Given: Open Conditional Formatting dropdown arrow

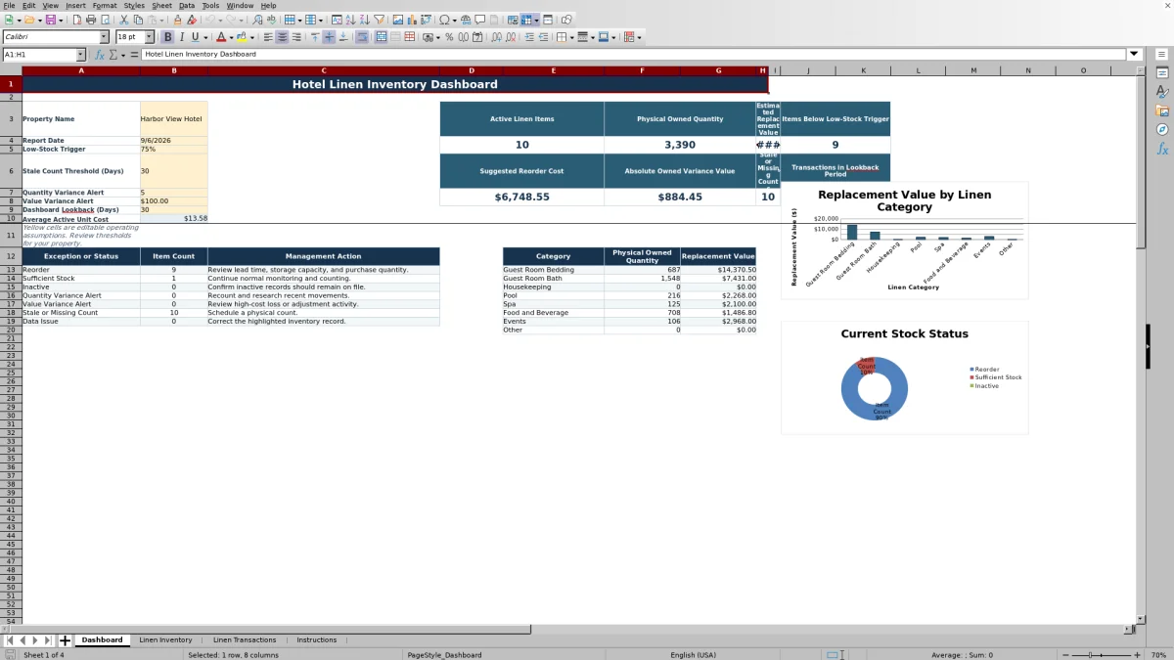Looking at the screenshot, I should coord(639,37).
